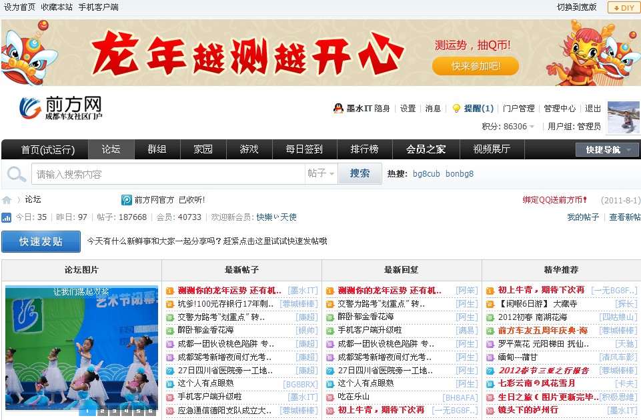Open the 帖子 search type dropdown
This screenshot has width=641, height=420.
pos(321,173)
